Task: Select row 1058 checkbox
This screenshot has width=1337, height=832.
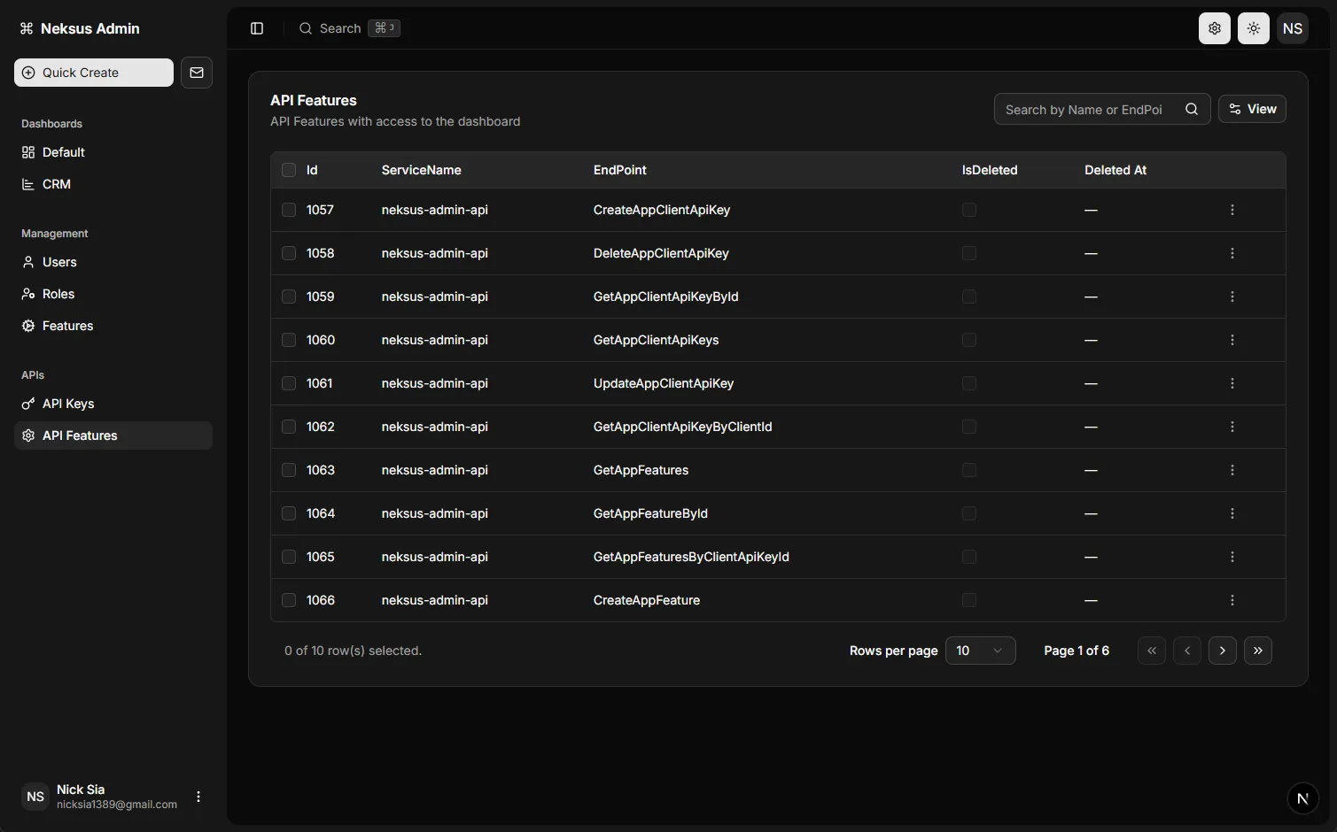Action: coord(289,253)
